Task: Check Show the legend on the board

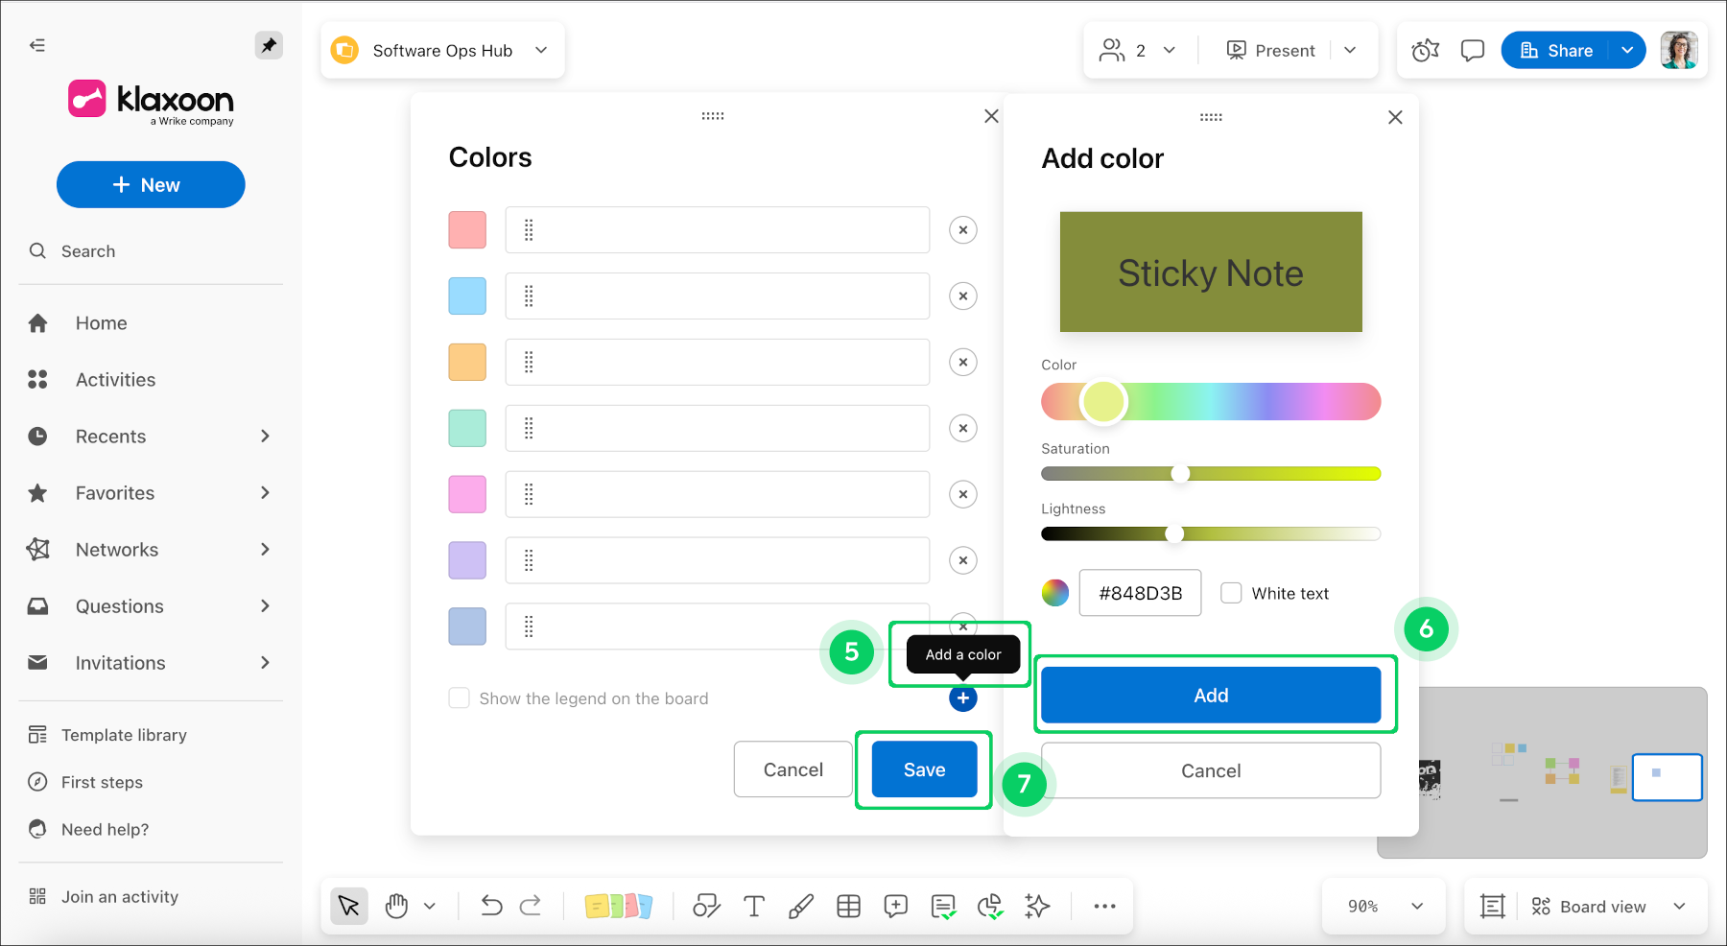Action: point(460,698)
